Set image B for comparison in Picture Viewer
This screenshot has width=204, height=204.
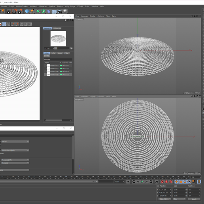pyautogui.click(x=17, y=24)
